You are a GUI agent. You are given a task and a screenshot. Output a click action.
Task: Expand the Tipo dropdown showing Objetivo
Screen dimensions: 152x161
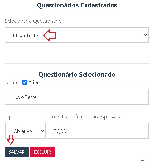[25, 131]
